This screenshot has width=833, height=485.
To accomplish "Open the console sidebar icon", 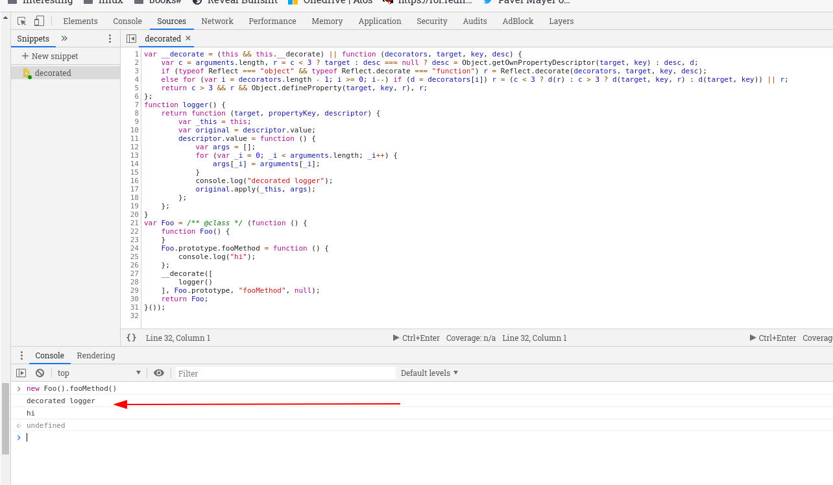I will click(21, 372).
